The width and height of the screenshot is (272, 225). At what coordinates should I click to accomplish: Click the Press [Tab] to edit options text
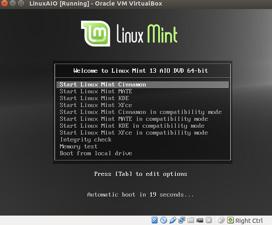[141, 174]
